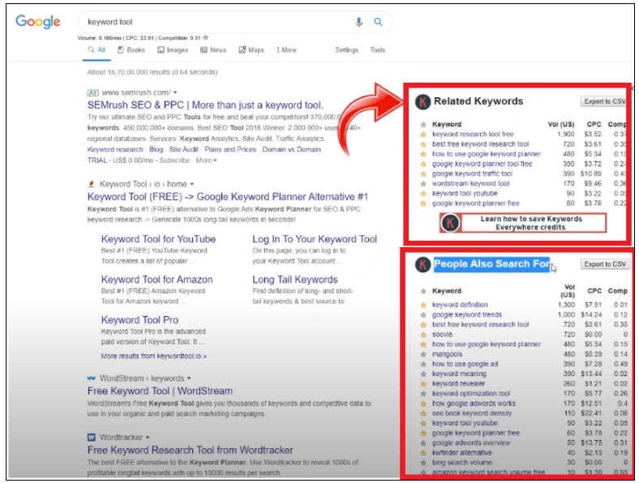This screenshot has width=639, height=483.
Task: Open SEMrush 'Keyword research' sitelink
Action: (115, 149)
